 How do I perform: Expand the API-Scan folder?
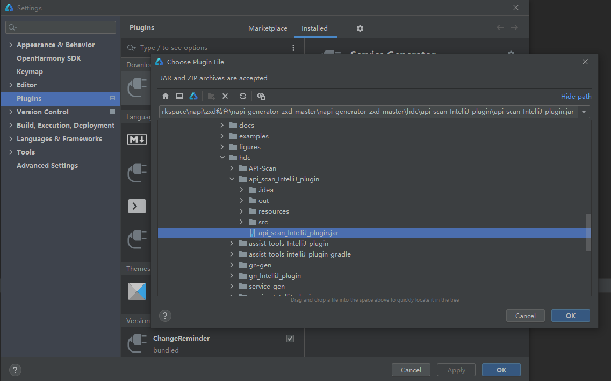(232, 168)
